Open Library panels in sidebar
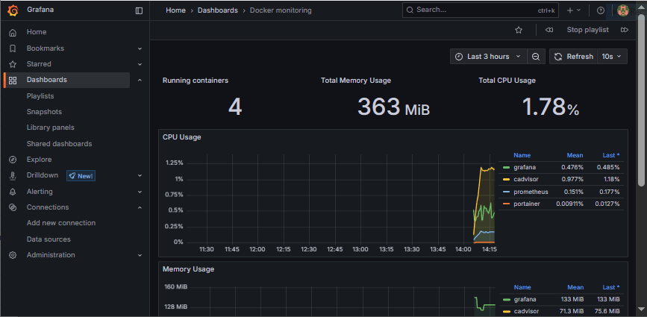This screenshot has height=317, width=647. [50, 128]
